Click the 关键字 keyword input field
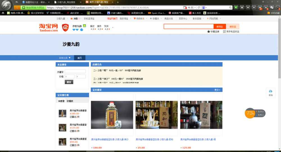The height and width of the screenshot is (152, 281). pyautogui.click(x=75, y=71)
